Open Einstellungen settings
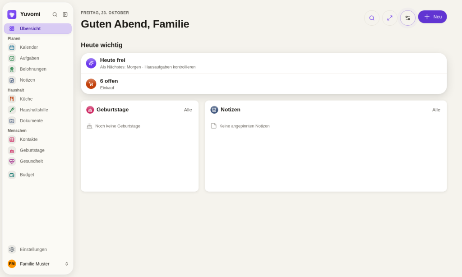Screen dimensions: 462x277 point(38,249)
